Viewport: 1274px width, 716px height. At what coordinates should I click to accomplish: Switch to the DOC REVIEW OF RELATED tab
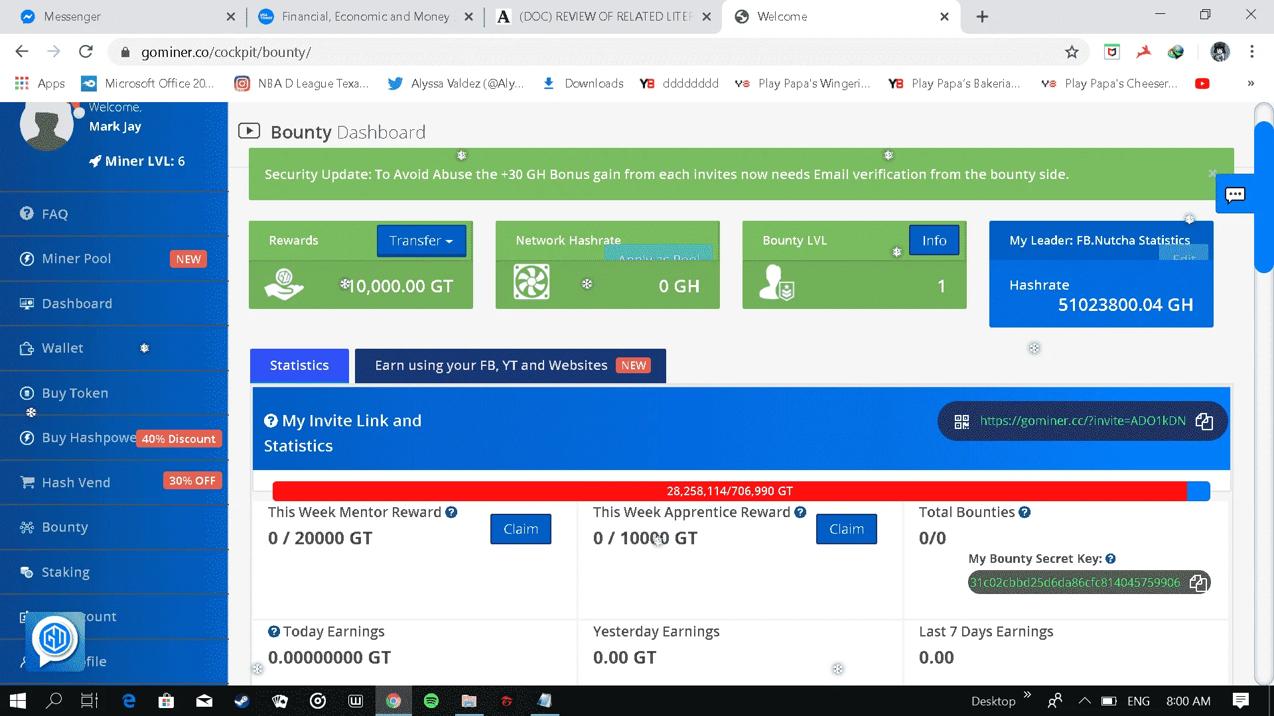604,17
